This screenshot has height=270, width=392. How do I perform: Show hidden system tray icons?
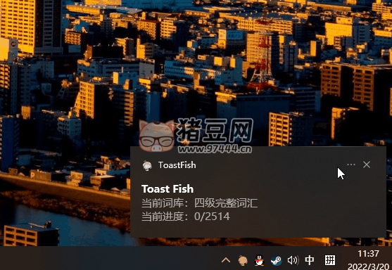coord(226,260)
